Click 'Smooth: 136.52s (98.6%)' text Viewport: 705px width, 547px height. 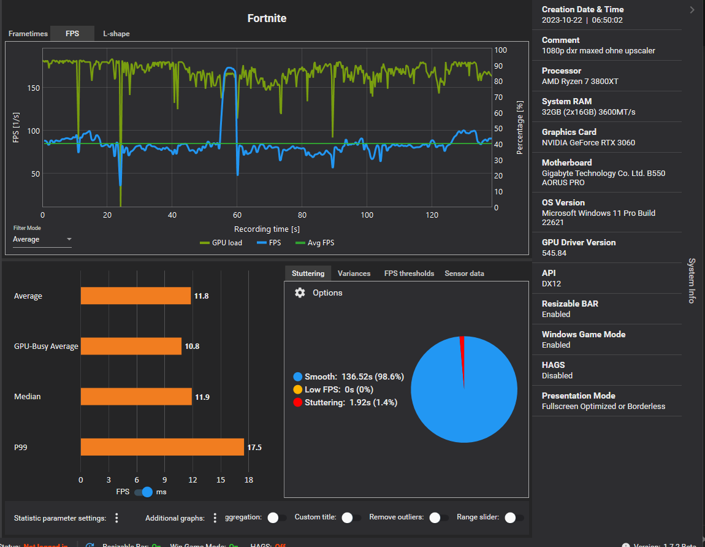pyautogui.click(x=354, y=377)
